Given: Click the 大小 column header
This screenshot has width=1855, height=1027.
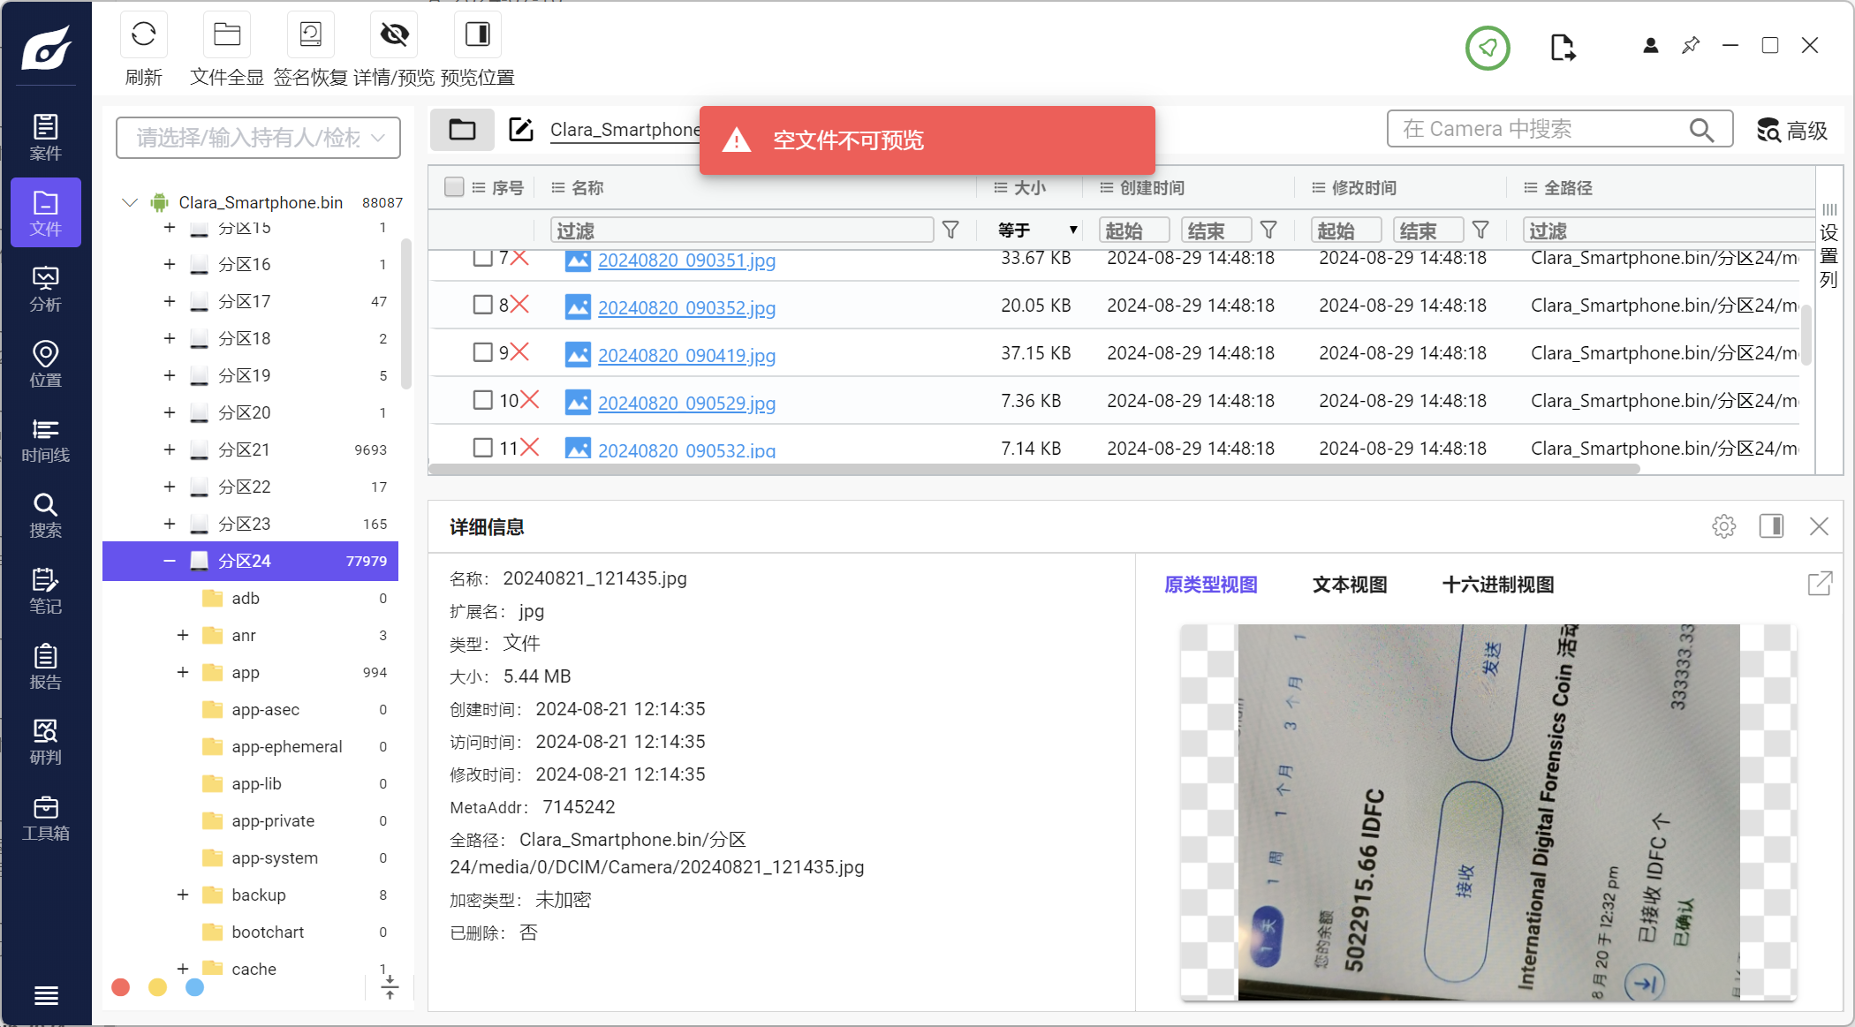Looking at the screenshot, I should tap(1029, 187).
